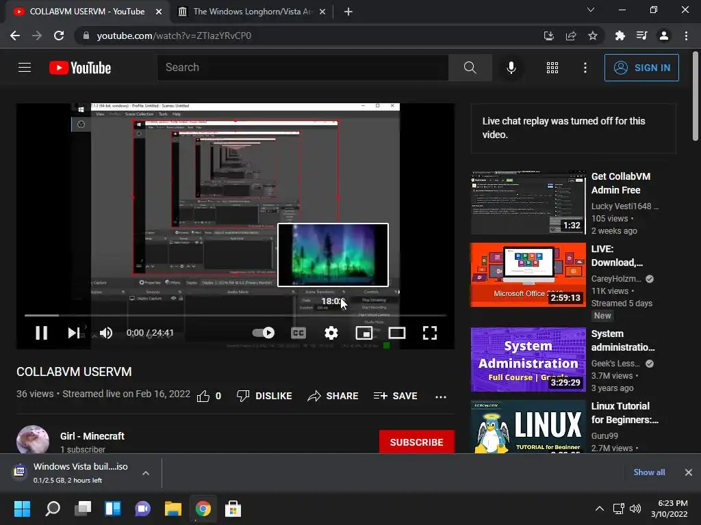
Task: Open System Administration course thumbnail
Action: pos(528,360)
